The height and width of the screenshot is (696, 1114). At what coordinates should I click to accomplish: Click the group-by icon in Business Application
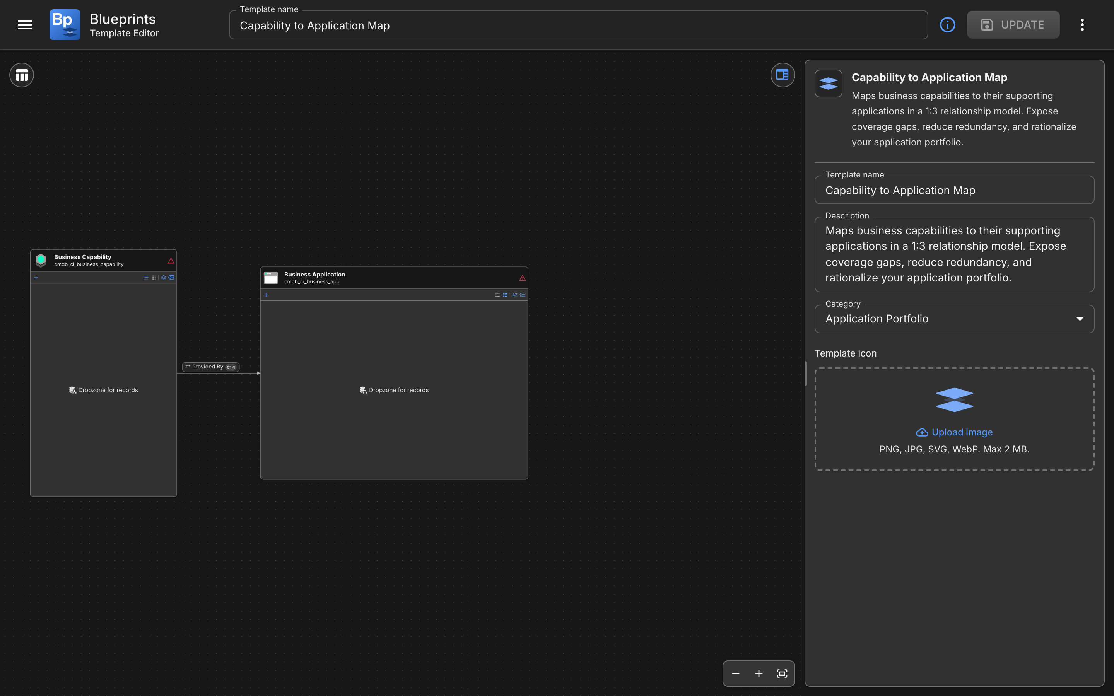coord(523,295)
